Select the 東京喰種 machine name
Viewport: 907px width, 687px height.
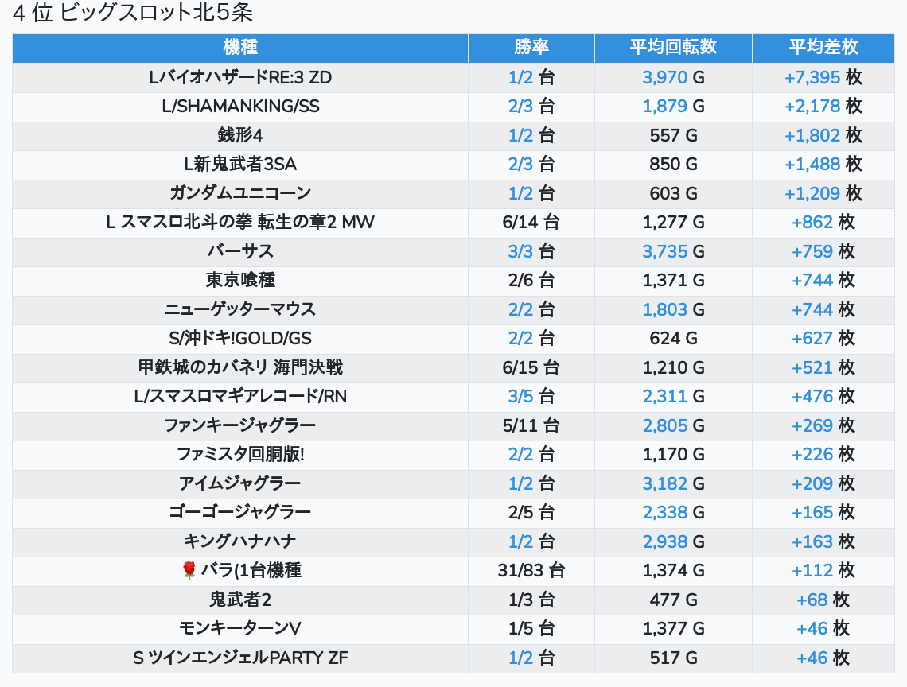click(240, 281)
